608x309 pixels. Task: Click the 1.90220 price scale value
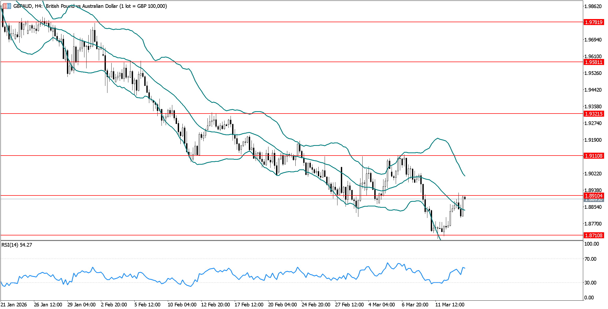coord(593,174)
